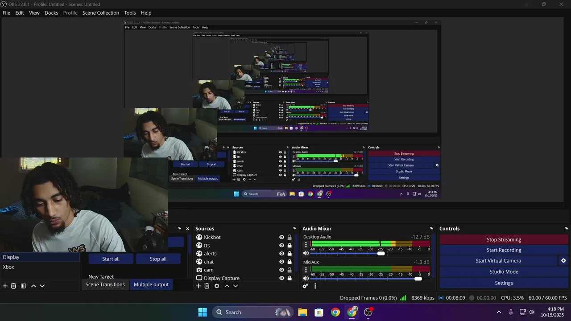Image resolution: width=571 pixels, height=321 pixels.
Task: Toggle visibility of Display Capture source
Action: tap(281, 278)
